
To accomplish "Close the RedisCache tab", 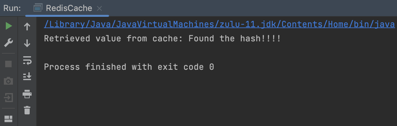I will click(x=99, y=8).
